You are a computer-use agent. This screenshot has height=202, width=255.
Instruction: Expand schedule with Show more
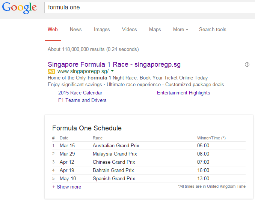pyautogui.click(x=67, y=187)
